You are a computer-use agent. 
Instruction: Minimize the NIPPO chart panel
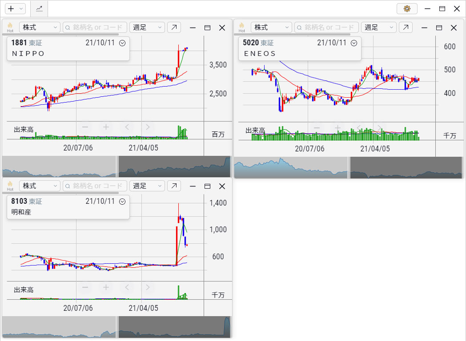click(x=193, y=28)
